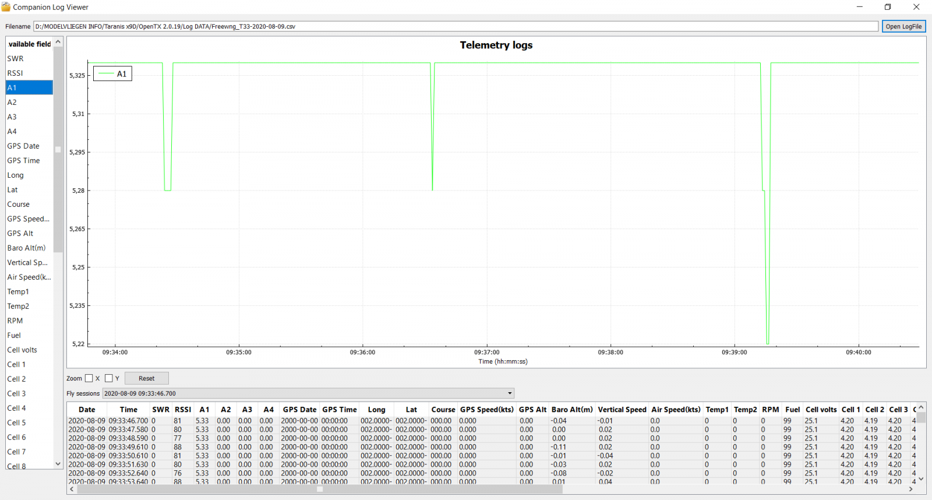Click the GPS Speed(kts) column header
932x500 pixels.
click(x=487, y=410)
